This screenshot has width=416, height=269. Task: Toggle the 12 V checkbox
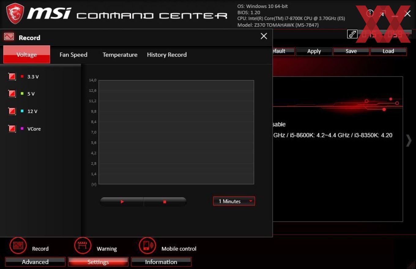tap(12, 111)
